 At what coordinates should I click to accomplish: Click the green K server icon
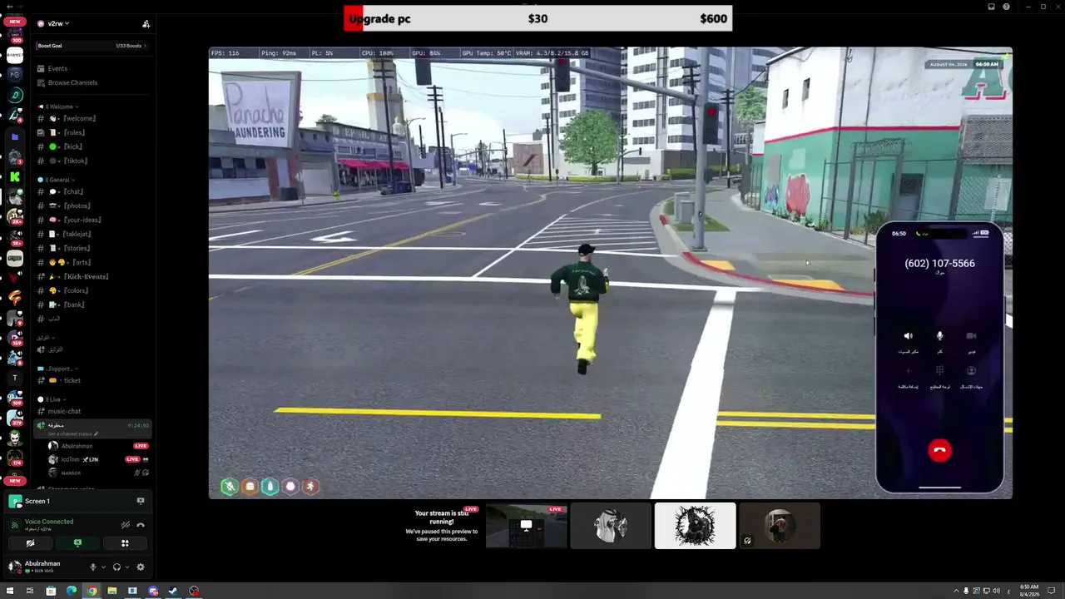click(x=15, y=176)
